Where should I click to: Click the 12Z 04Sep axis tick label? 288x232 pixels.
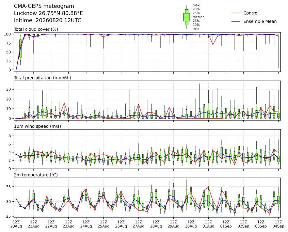coord(278,224)
